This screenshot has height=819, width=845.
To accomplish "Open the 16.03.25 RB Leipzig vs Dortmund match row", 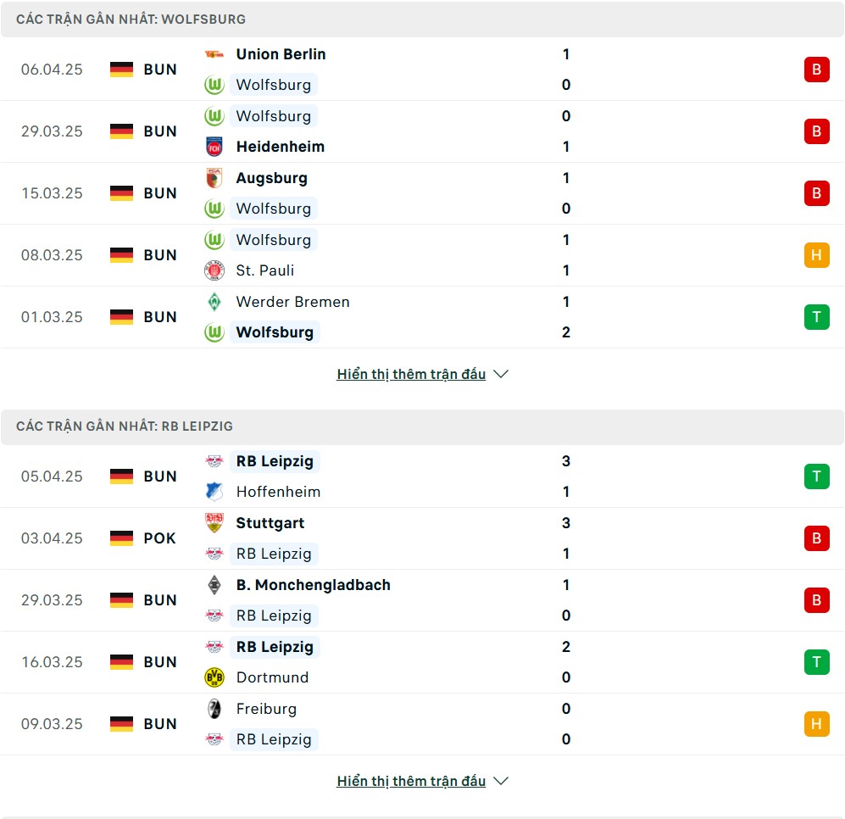I will [x=422, y=662].
